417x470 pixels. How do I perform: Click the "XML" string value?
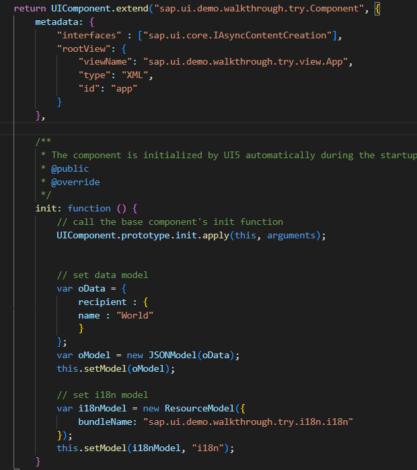(x=135, y=75)
